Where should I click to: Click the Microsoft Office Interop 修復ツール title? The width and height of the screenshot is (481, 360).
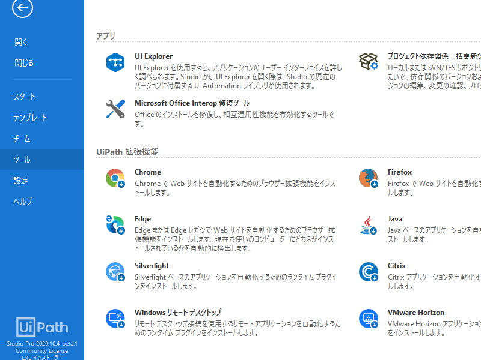coord(192,103)
